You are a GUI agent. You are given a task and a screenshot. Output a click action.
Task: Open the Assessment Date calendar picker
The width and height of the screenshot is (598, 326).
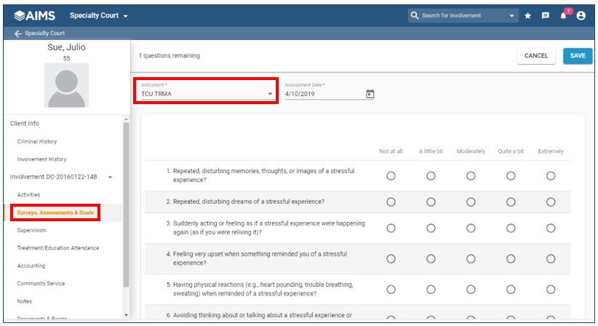[x=370, y=94]
